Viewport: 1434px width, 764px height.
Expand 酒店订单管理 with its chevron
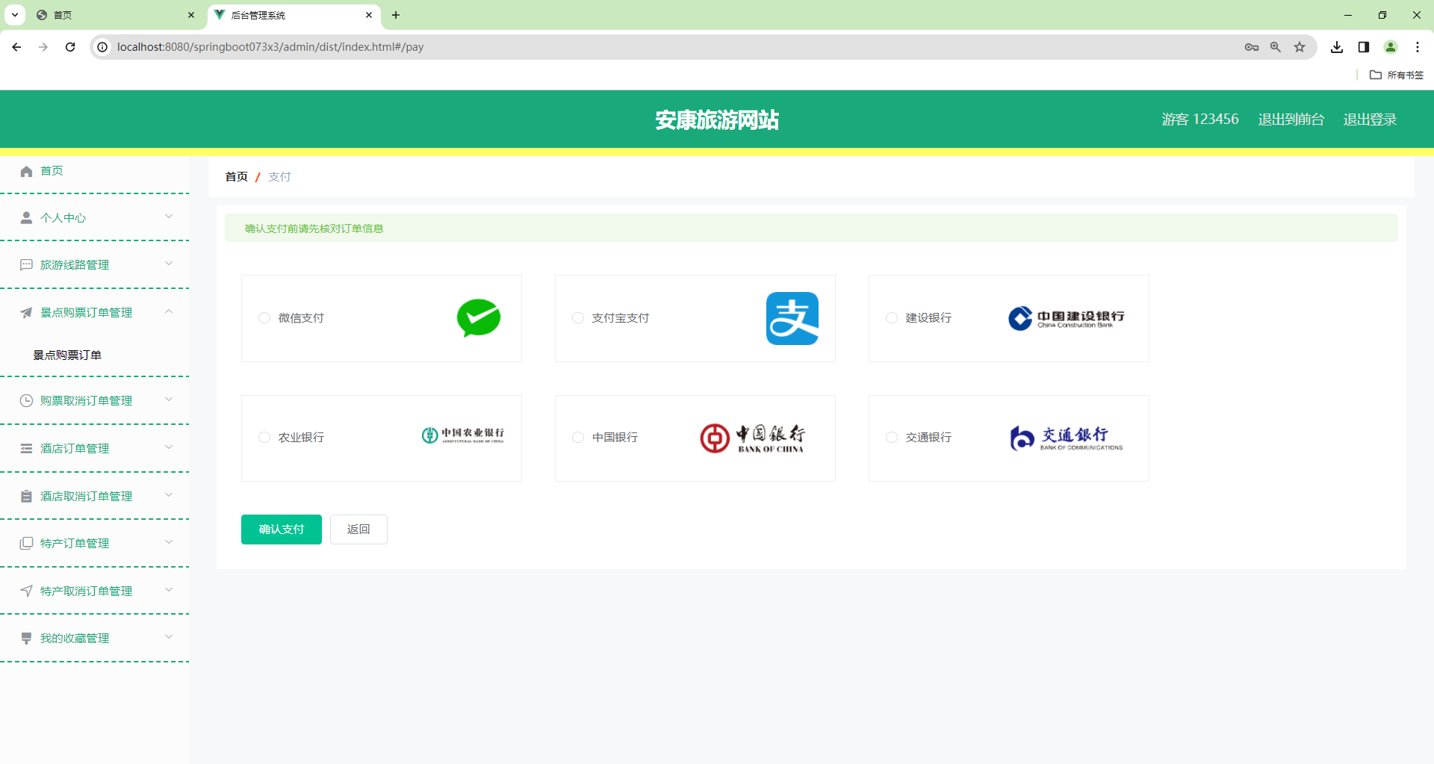169,447
